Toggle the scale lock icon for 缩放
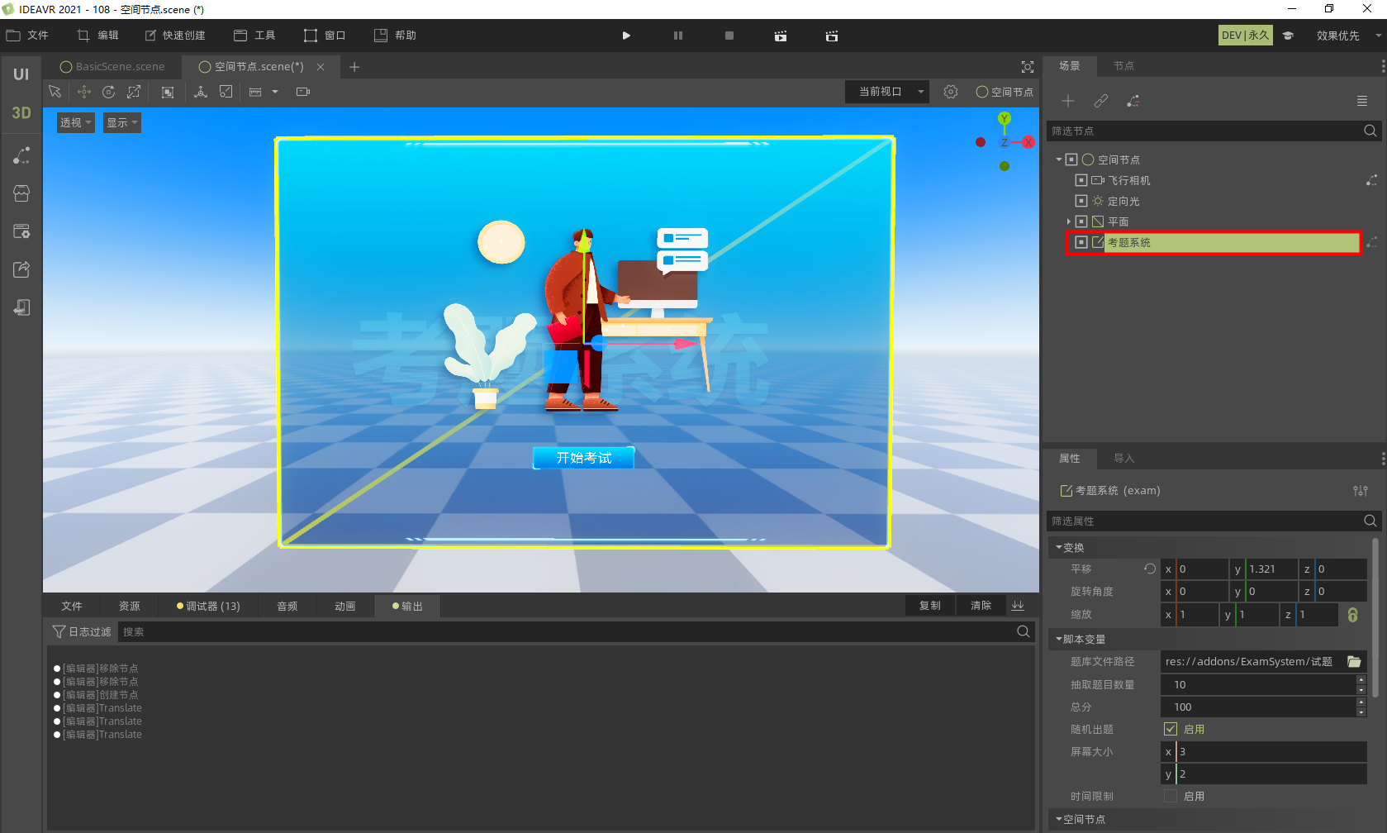Screen dimensions: 1387x833 [1353, 615]
